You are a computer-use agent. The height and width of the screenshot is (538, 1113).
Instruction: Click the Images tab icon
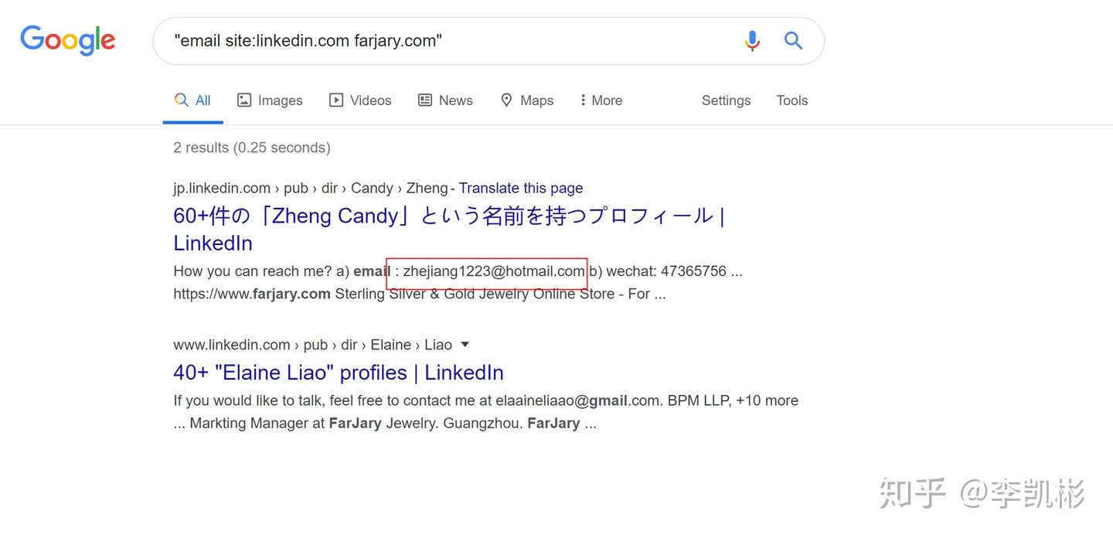(244, 100)
